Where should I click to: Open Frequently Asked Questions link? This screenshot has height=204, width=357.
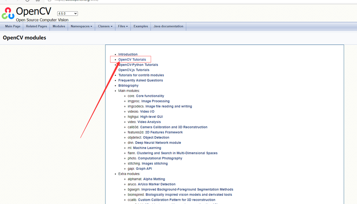click(140, 81)
